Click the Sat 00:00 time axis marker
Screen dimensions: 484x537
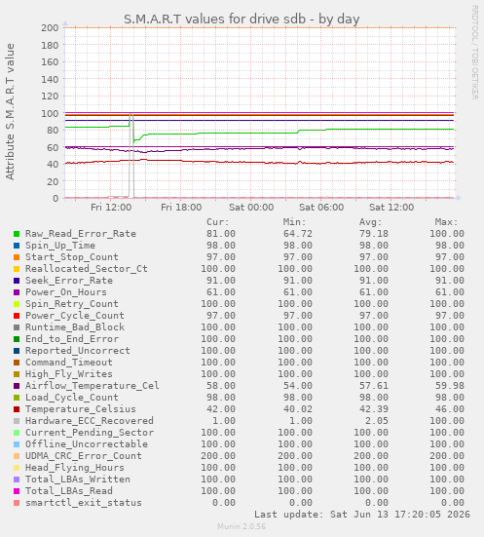[x=251, y=208]
